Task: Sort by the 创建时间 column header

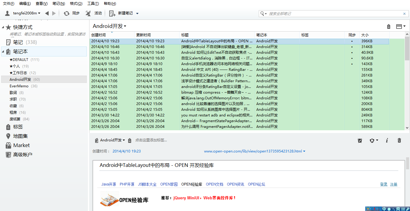Action: [112, 35]
